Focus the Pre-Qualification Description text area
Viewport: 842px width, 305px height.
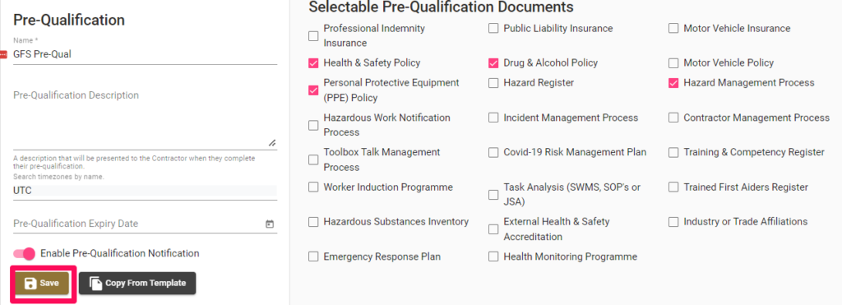pos(145,117)
